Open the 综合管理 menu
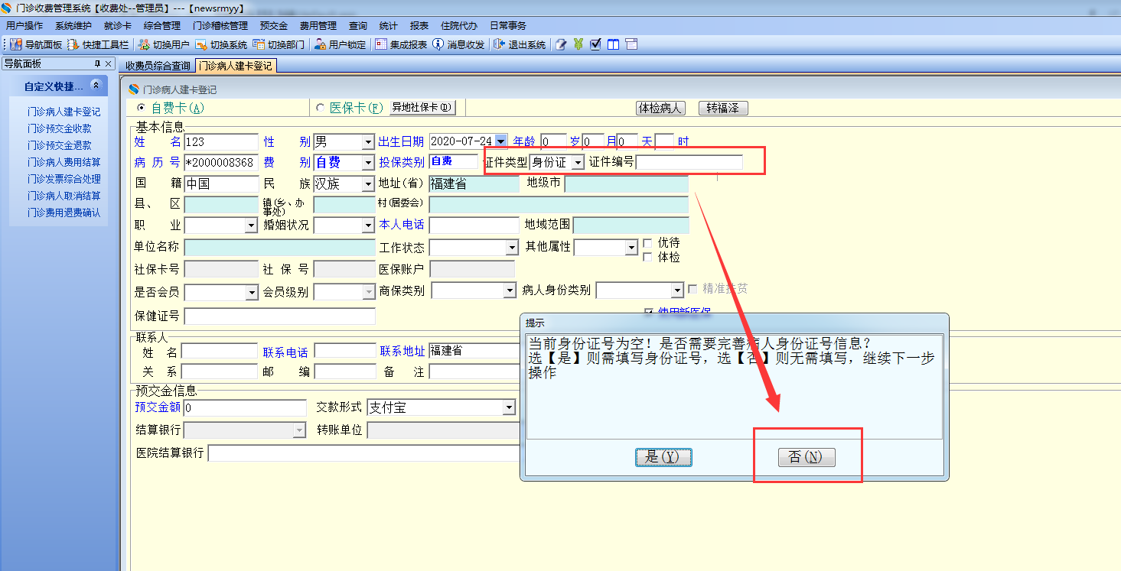The height and width of the screenshot is (571, 1121). (x=162, y=26)
